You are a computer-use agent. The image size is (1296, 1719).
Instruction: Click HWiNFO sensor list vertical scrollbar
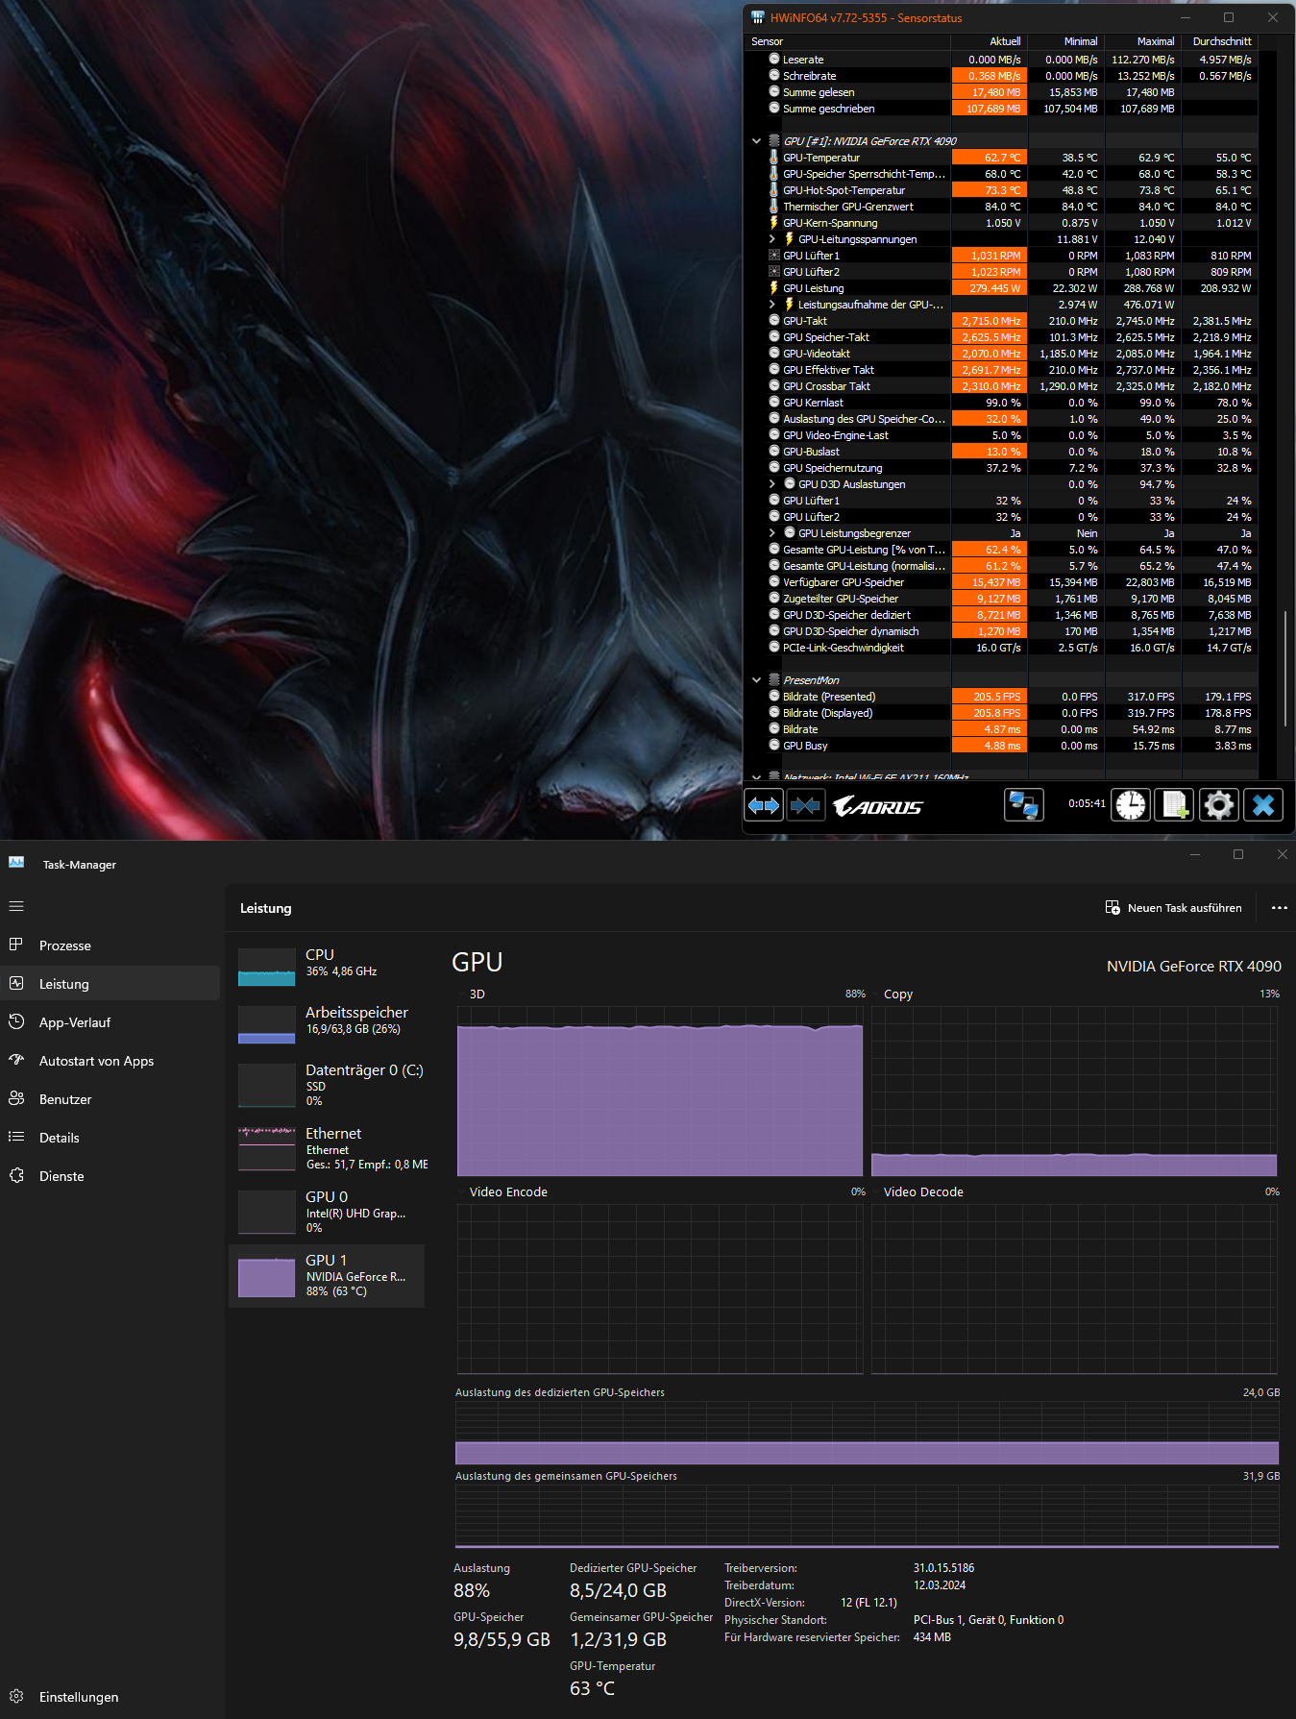(x=1284, y=668)
